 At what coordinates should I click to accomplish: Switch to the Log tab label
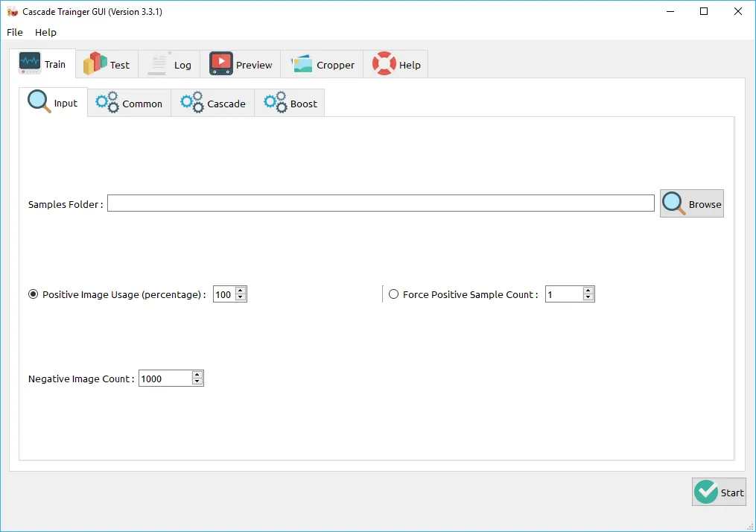(182, 65)
